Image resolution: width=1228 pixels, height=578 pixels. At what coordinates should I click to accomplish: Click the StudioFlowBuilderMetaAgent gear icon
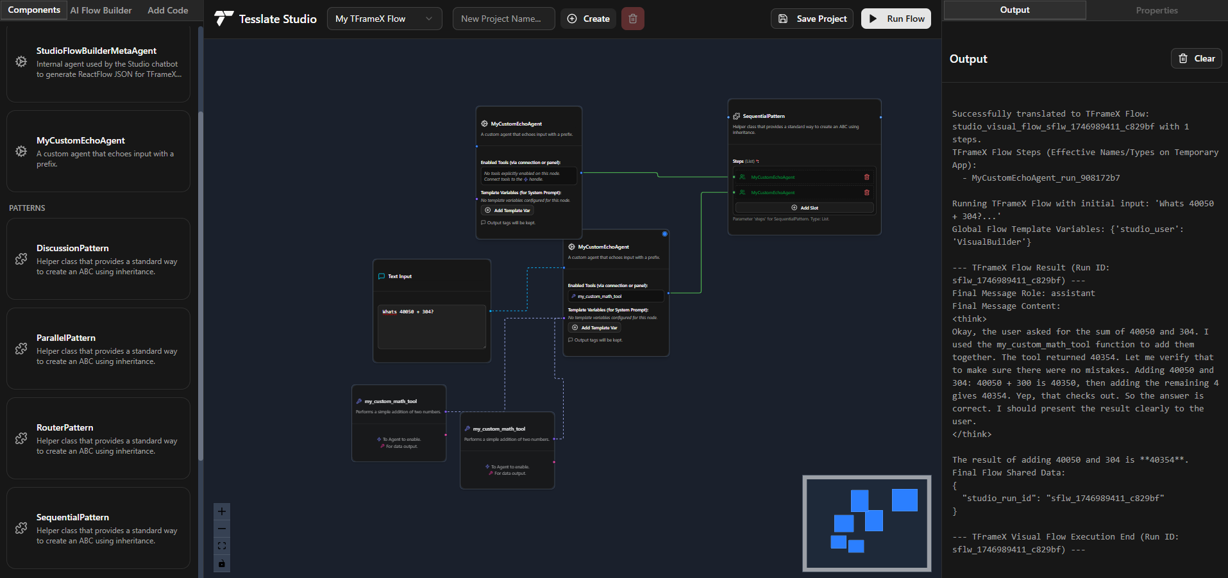[x=21, y=62]
